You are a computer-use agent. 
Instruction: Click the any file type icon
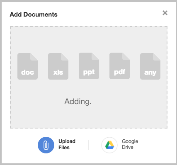pos(150,66)
